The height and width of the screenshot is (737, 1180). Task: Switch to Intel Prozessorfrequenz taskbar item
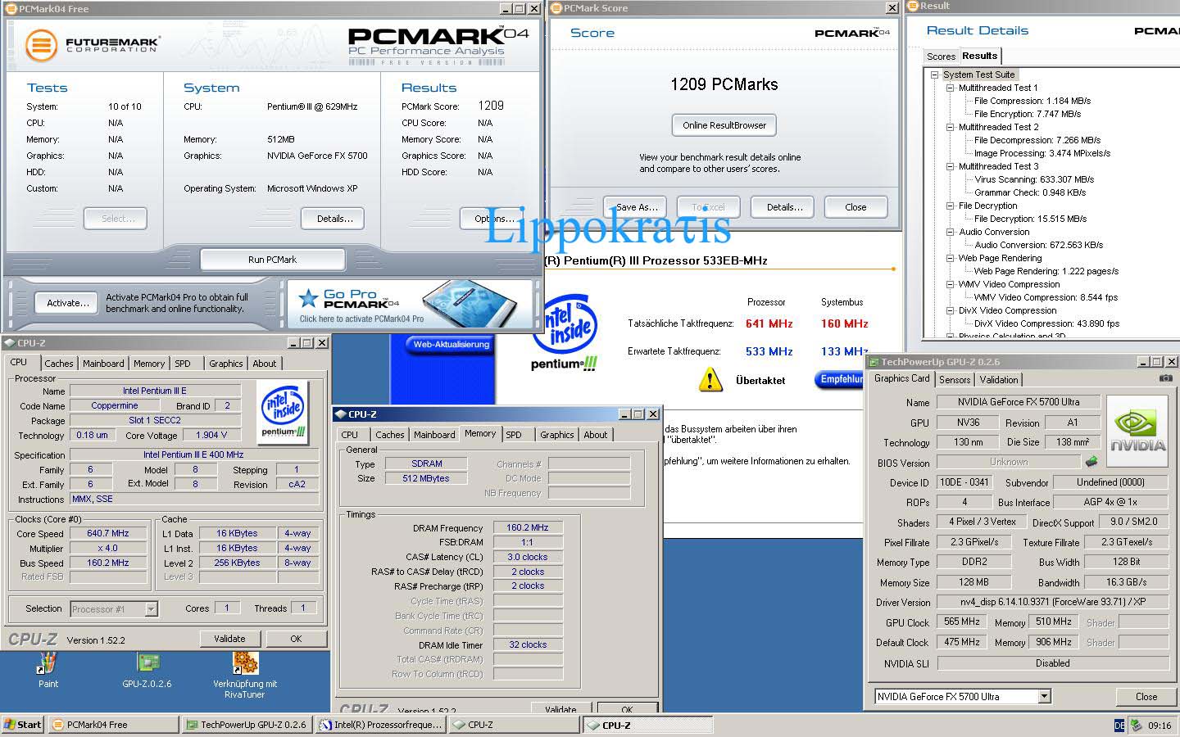381,725
